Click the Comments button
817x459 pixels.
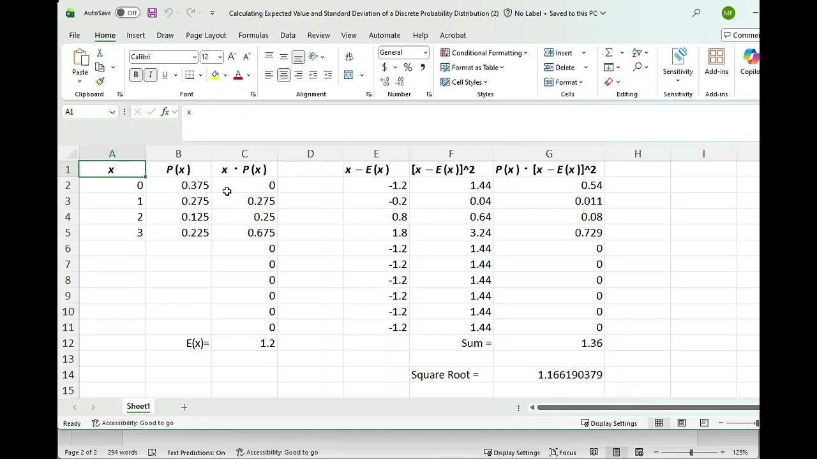pyautogui.click(x=740, y=35)
